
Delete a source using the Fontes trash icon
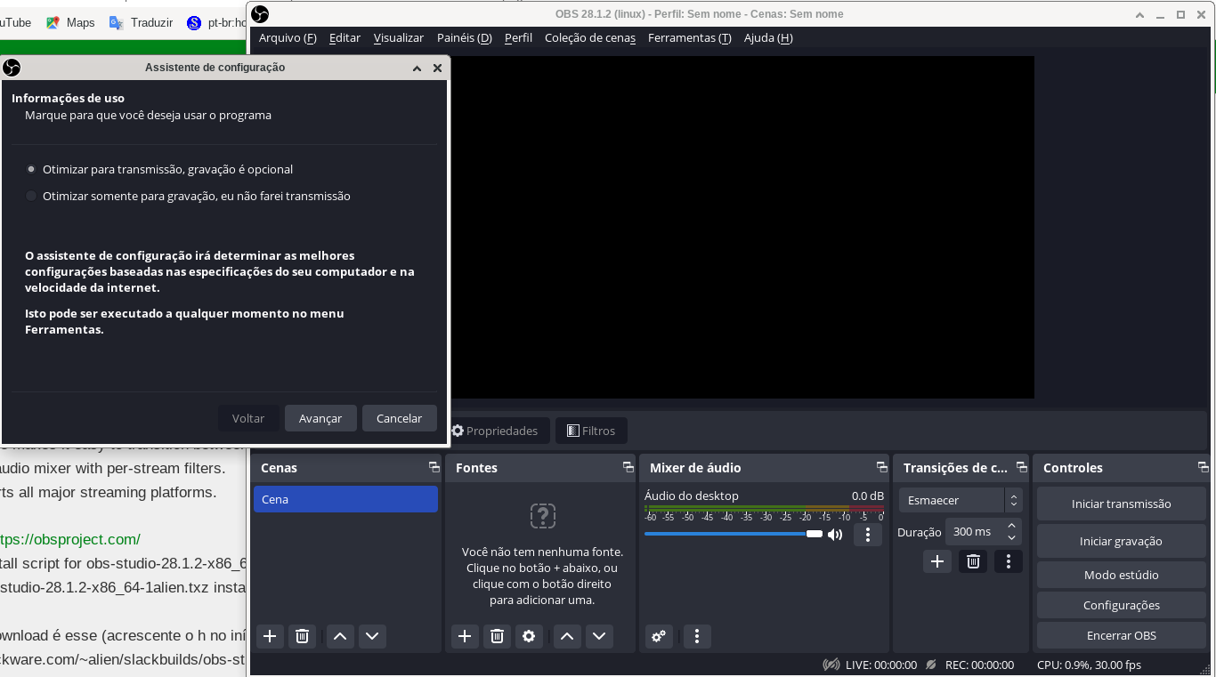pos(497,636)
